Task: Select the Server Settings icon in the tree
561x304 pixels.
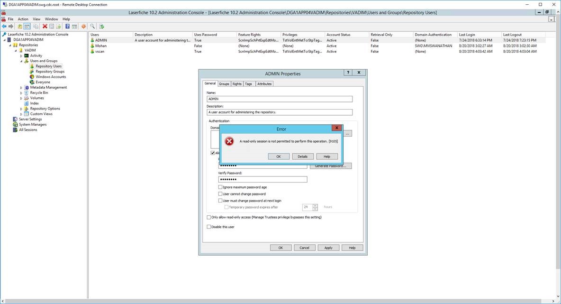Action: (x=15, y=119)
